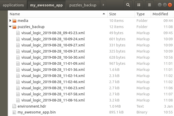Viewport: 174px width, 116px height.
Task: Sort by the Modified column header
Action: pos(163,14)
